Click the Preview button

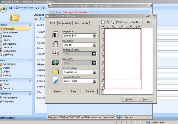coord(130,99)
